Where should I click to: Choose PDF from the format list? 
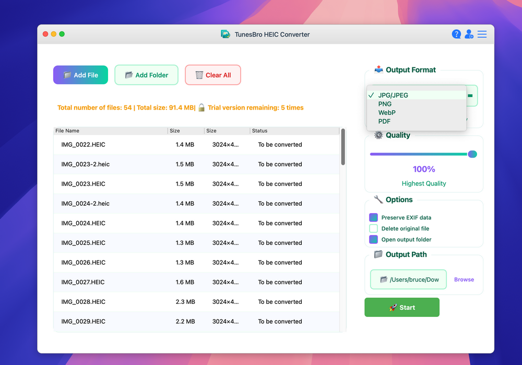click(x=417, y=121)
